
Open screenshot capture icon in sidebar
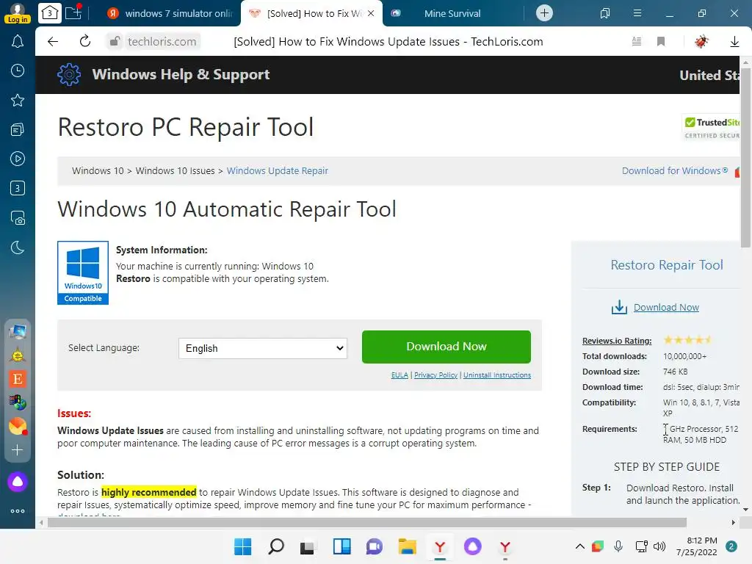18,218
